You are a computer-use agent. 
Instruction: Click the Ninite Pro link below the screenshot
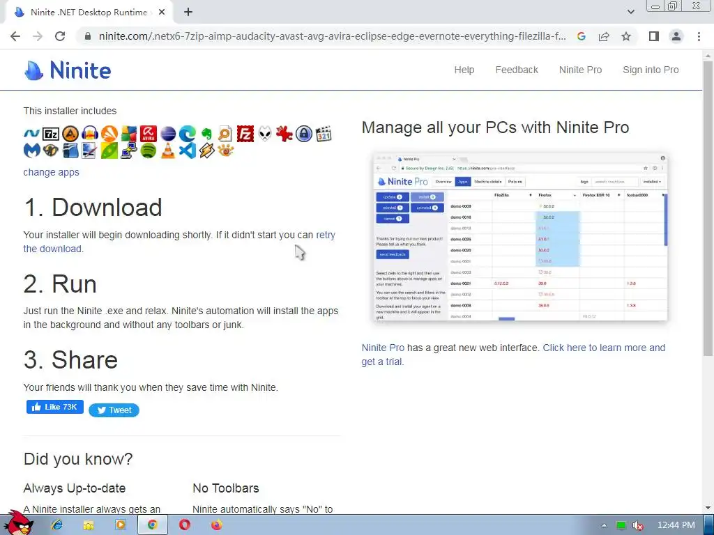click(x=383, y=348)
